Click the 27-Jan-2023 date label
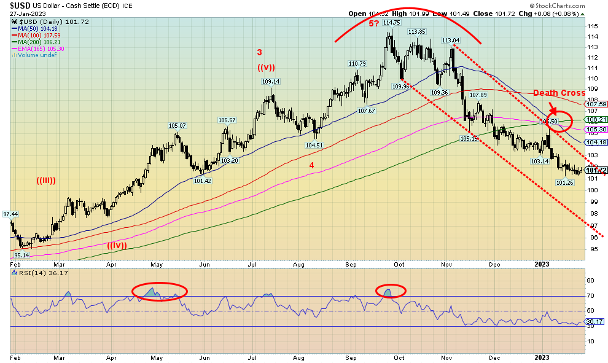The image size is (608, 363). [x=21, y=13]
